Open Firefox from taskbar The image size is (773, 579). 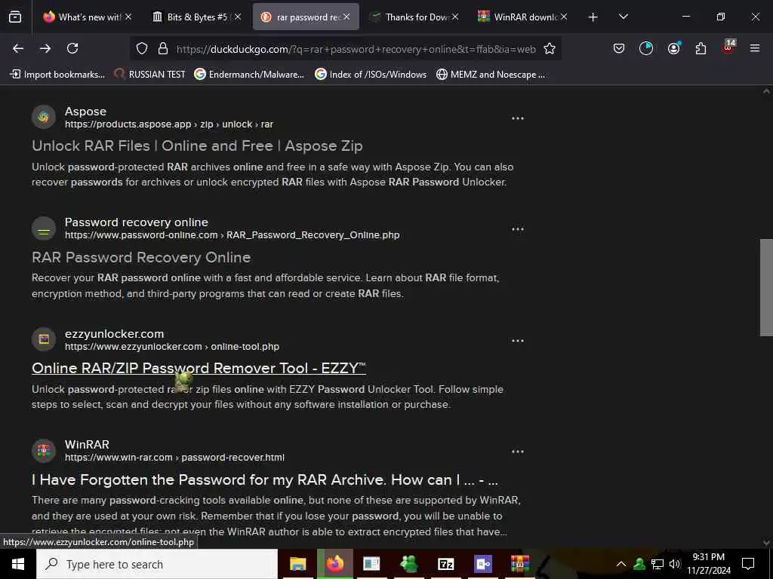[334, 564]
